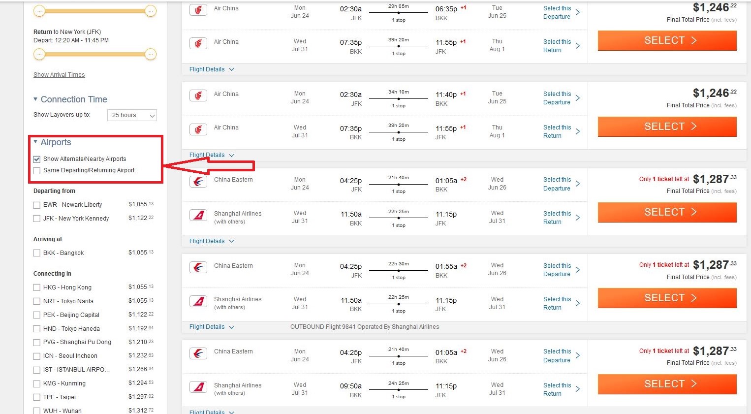Open the Show Arrival Times link
Screen dimensions: 751x414
click(x=59, y=75)
